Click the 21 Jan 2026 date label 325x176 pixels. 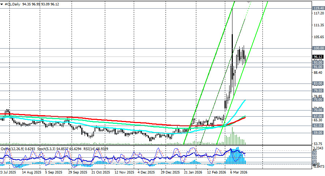pos(193,172)
